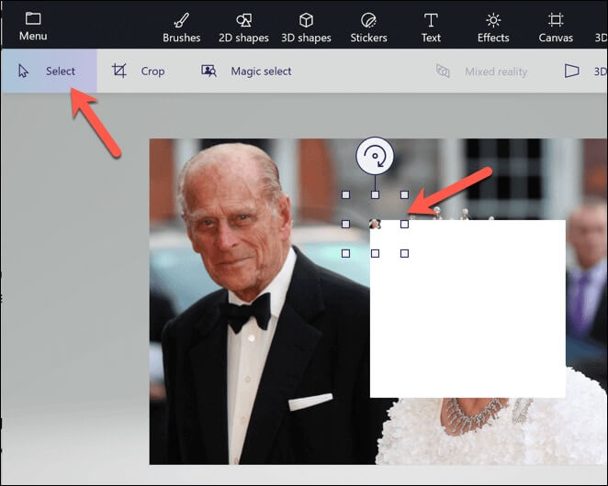Click the rotate handle above the selection
This screenshot has height=486, width=608.
pyautogui.click(x=375, y=156)
